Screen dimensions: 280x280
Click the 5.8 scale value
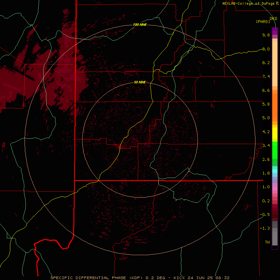point(266,104)
